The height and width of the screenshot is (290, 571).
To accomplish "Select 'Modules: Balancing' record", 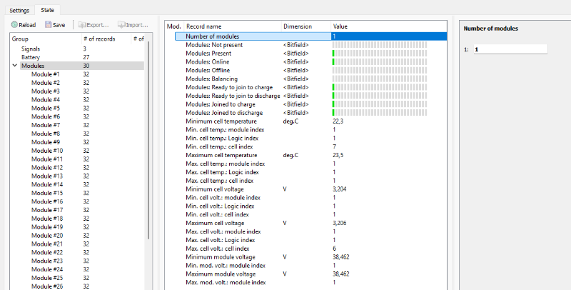I will (x=211, y=79).
